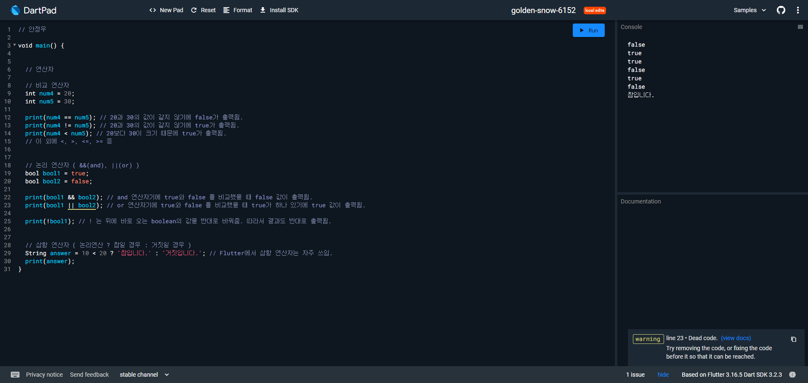Click the golden-snow-6152 pad title
This screenshot has height=383, width=808.
pos(543,10)
